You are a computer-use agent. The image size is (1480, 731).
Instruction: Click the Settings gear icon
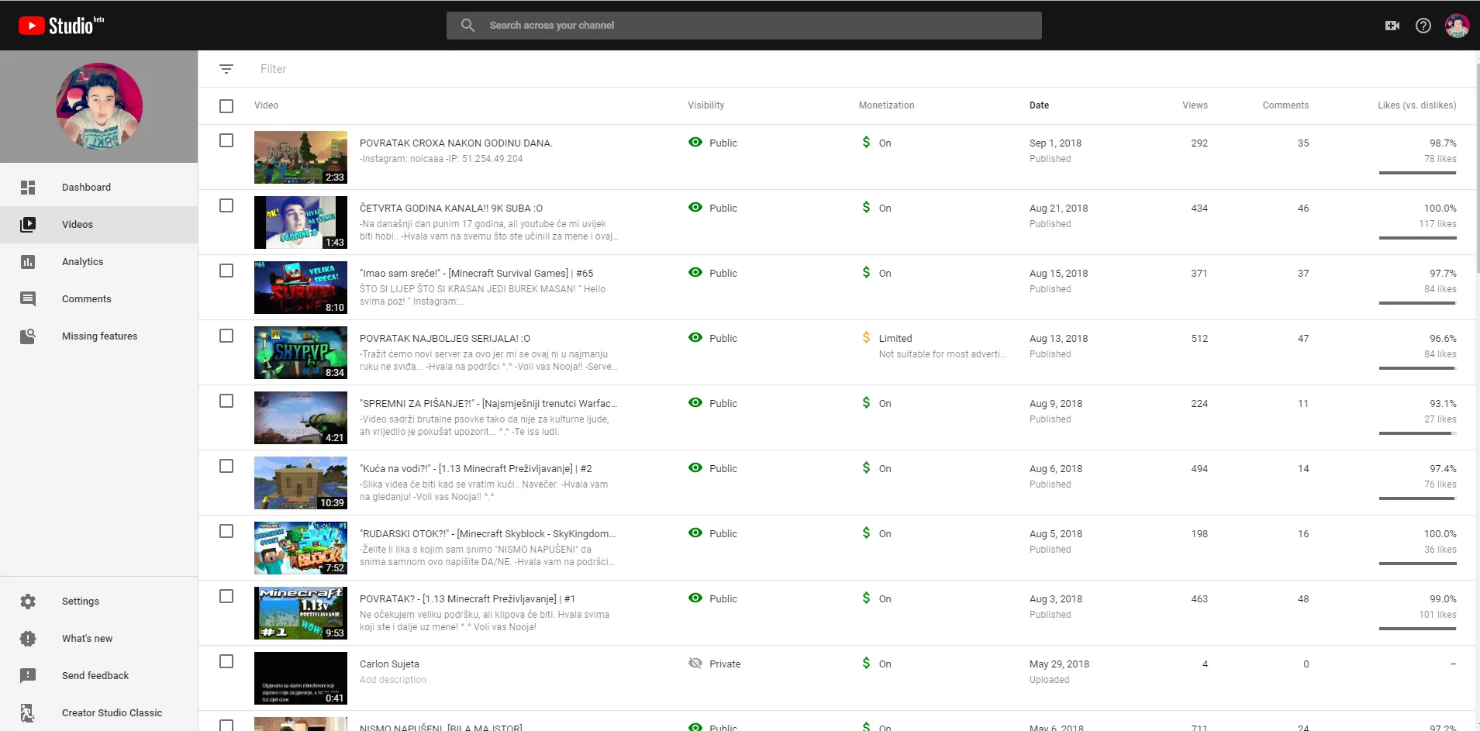(x=28, y=602)
